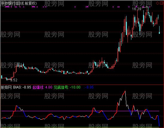164x128 pixels.
Task: Click the indicator name 股旁网 in sub-chart
Action: tap(6, 87)
